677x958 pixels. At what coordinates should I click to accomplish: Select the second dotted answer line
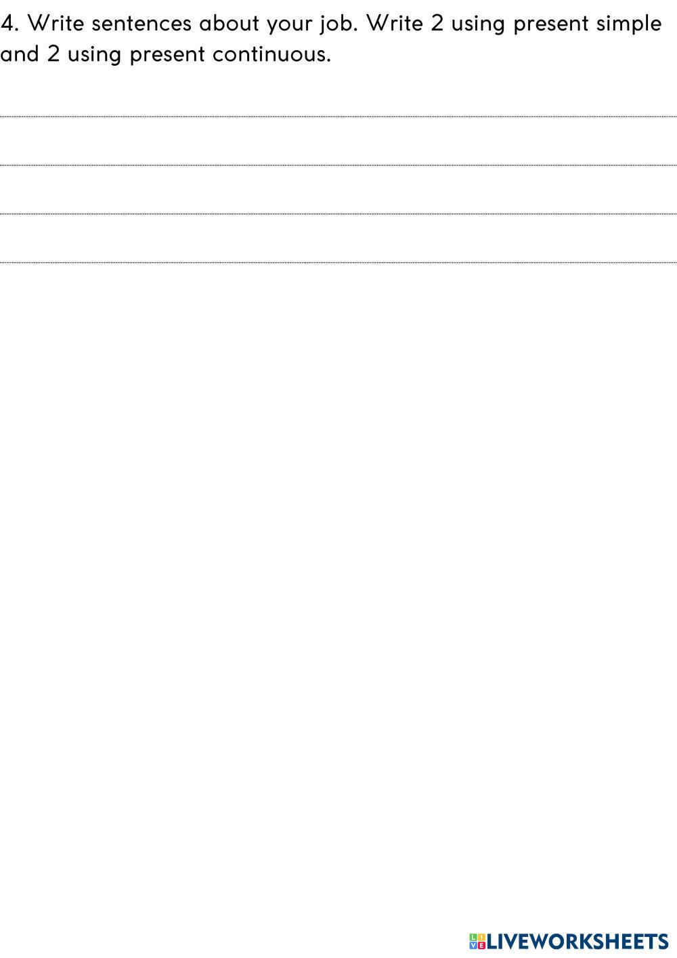[338, 165]
